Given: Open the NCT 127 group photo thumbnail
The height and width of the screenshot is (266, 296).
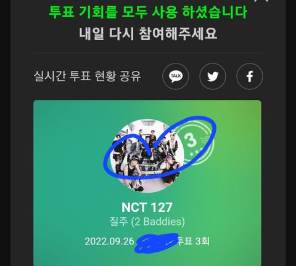Looking at the screenshot, I should point(147,156).
